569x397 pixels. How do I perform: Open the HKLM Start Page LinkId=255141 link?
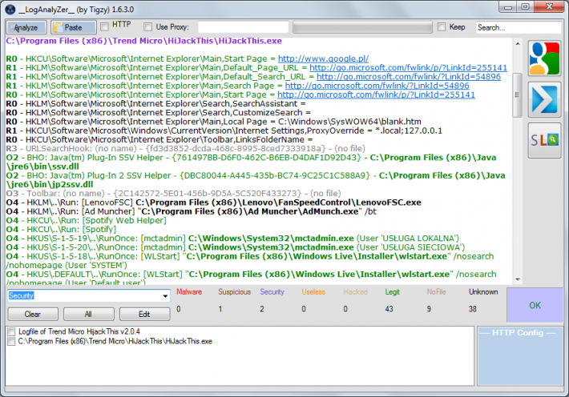coord(377,95)
